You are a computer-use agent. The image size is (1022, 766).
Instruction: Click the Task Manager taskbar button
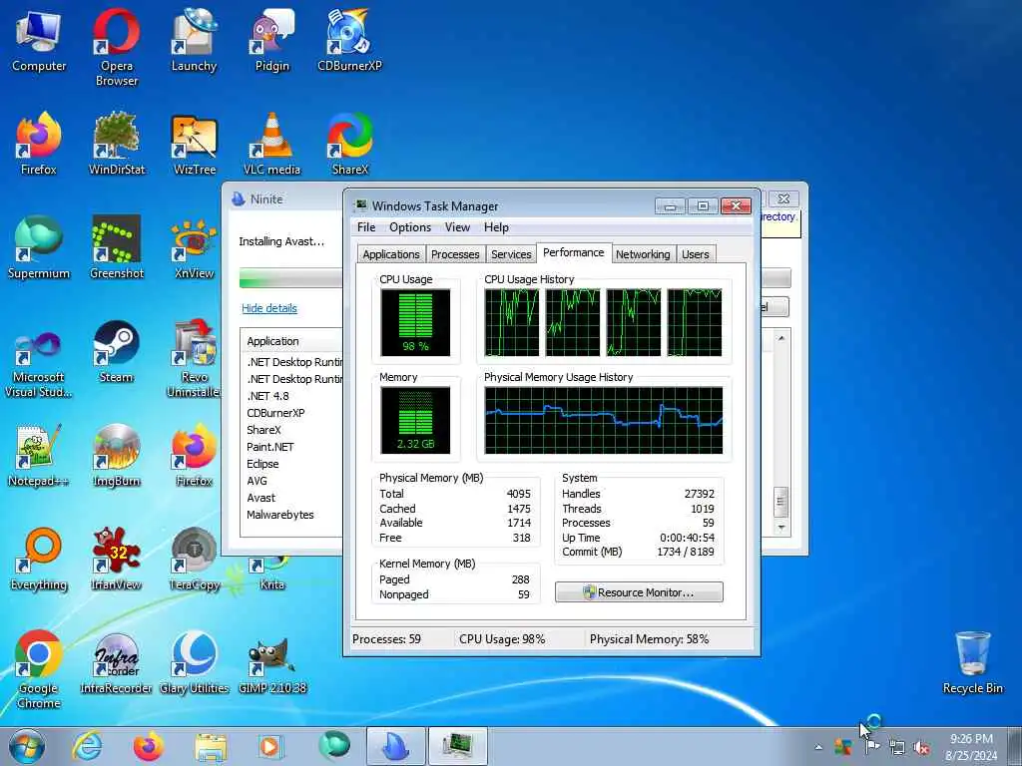point(457,746)
